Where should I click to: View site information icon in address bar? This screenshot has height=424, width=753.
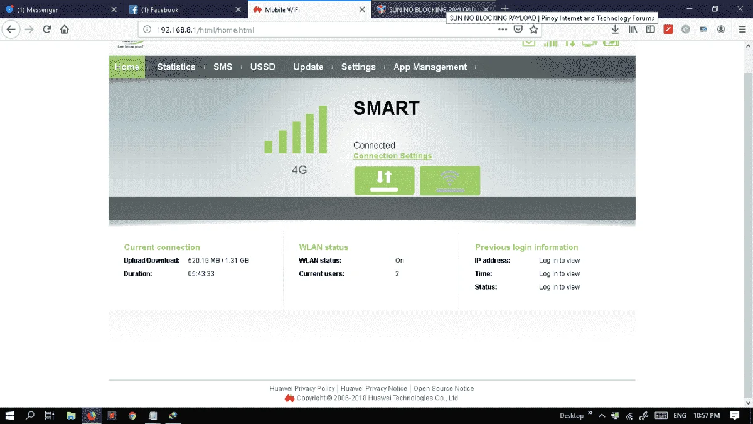147,30
